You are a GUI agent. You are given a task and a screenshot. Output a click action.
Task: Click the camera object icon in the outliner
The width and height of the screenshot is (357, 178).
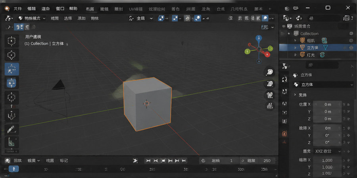[303, 41]
